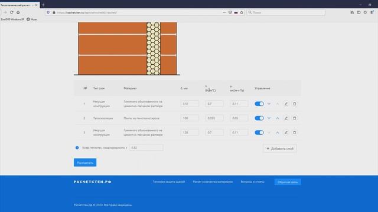Open the ZverDVD Windows XP bookmark
The image size is (378, 212).
coord(12,19)
